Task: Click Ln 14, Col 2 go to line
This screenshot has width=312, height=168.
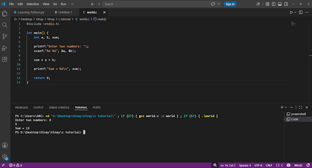Action: [228, 165]
